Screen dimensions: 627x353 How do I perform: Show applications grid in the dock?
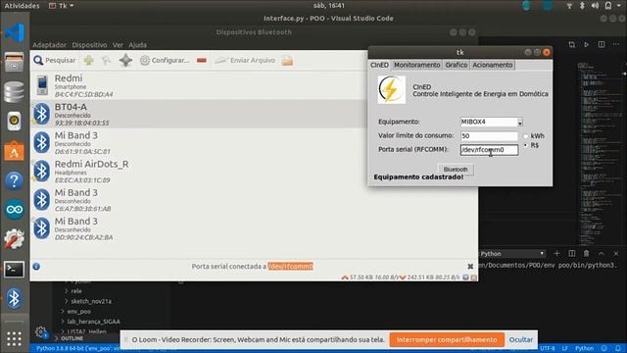pyautogui.click(x=15, y=338)
